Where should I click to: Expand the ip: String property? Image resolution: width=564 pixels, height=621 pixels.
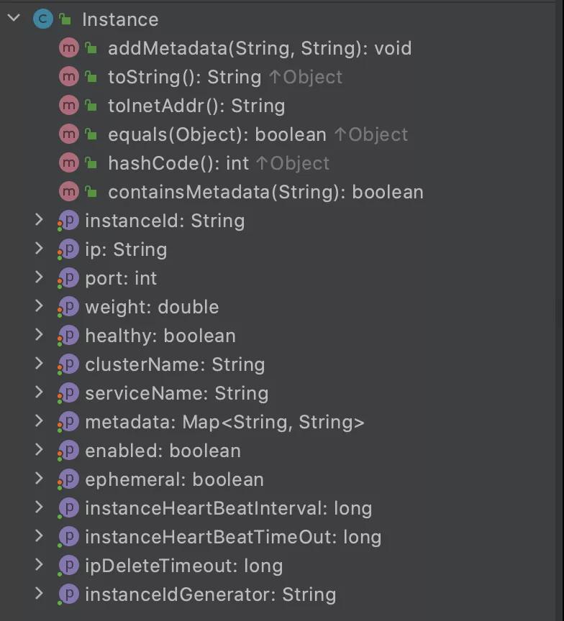click(40, 249)
